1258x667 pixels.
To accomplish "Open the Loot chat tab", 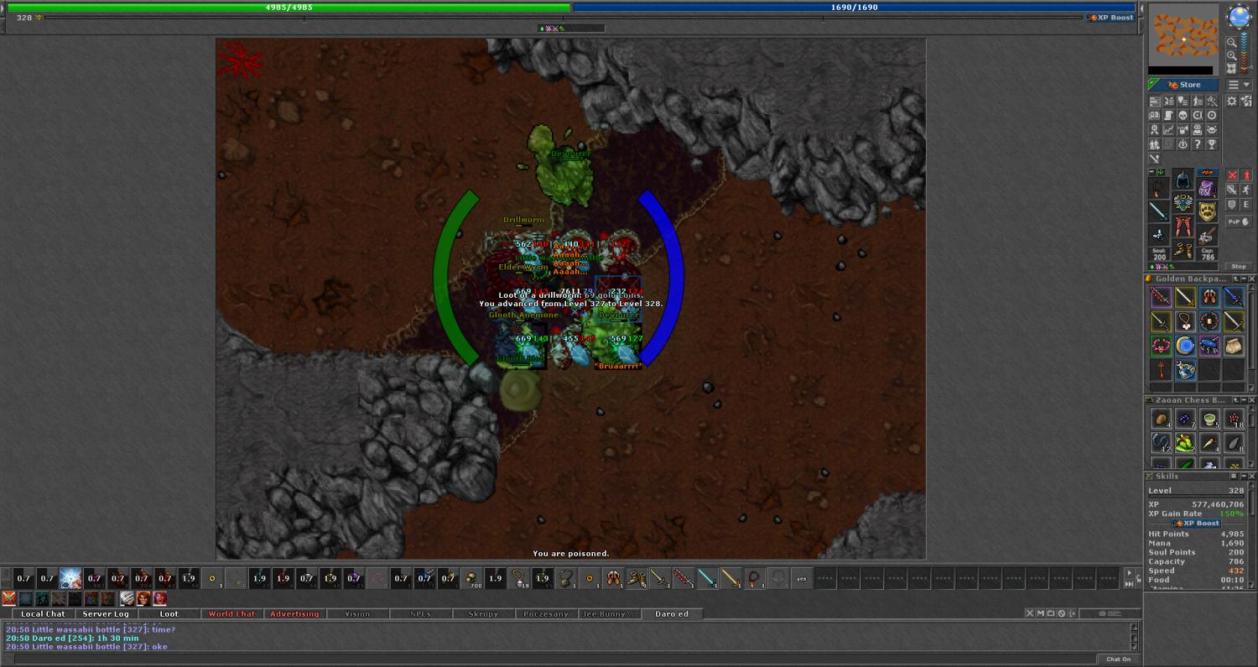I will pos(169,614).
